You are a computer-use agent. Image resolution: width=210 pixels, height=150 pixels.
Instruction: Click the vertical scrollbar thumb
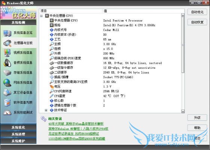[x=183, y=45]
